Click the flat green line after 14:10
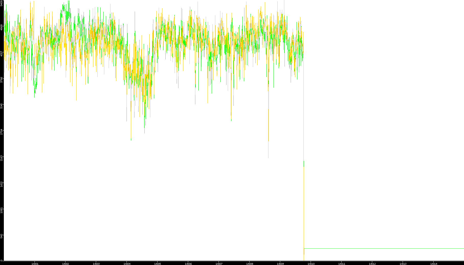Viewport: 464px width, 265px height. tap(383, 248)
